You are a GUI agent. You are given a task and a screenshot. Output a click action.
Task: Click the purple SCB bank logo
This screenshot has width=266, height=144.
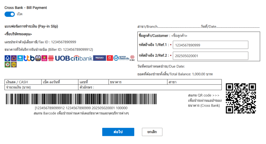click(14, 58)
